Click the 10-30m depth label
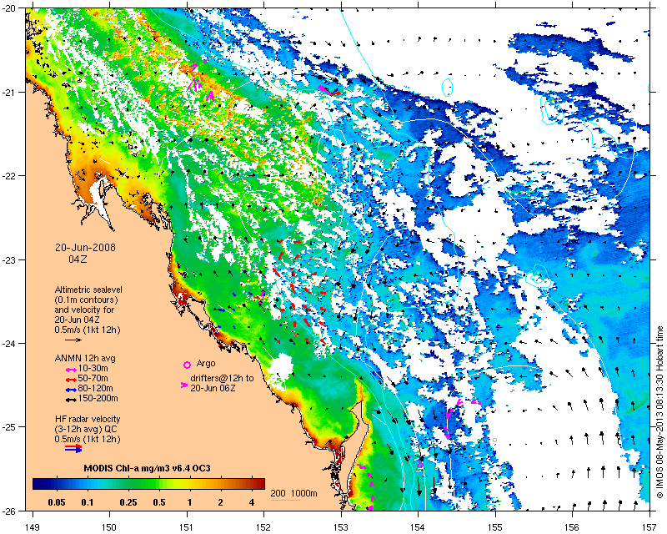Screen dimensions: 667x534 [93, 368]
